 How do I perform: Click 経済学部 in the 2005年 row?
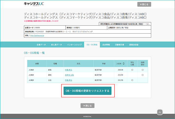click(98, 70)
